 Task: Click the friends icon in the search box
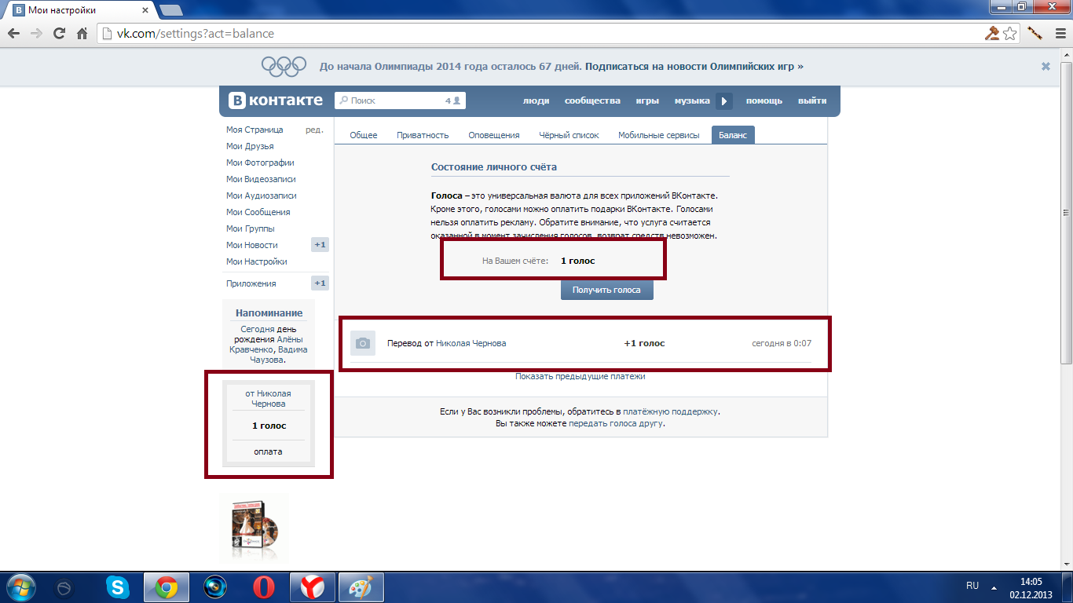point(456,100)
